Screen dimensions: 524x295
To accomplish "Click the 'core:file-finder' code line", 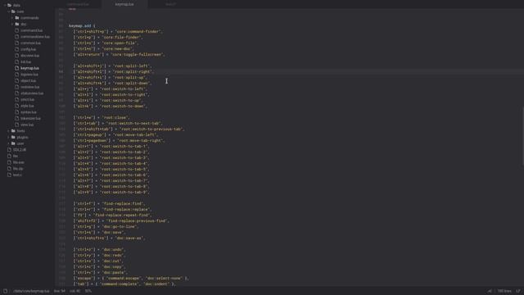I will click(108, 37).
